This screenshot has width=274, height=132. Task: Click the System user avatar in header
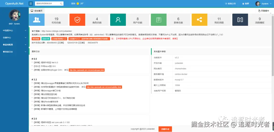[x=258, y=4]
